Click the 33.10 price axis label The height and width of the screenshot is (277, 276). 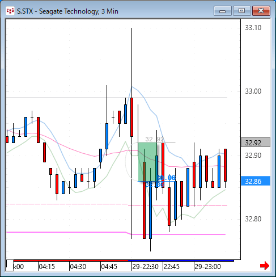253,28
